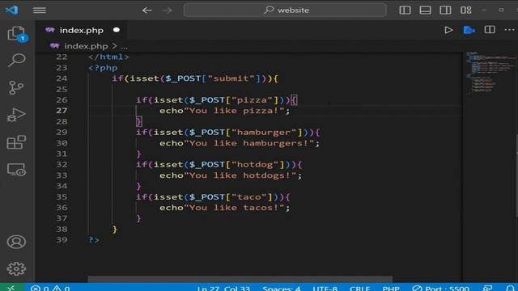Click the VS Code logo icon
Screen dimensions: 518x291
tap(11, 10)
